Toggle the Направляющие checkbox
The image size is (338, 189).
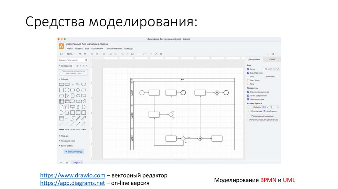(248, 99)
